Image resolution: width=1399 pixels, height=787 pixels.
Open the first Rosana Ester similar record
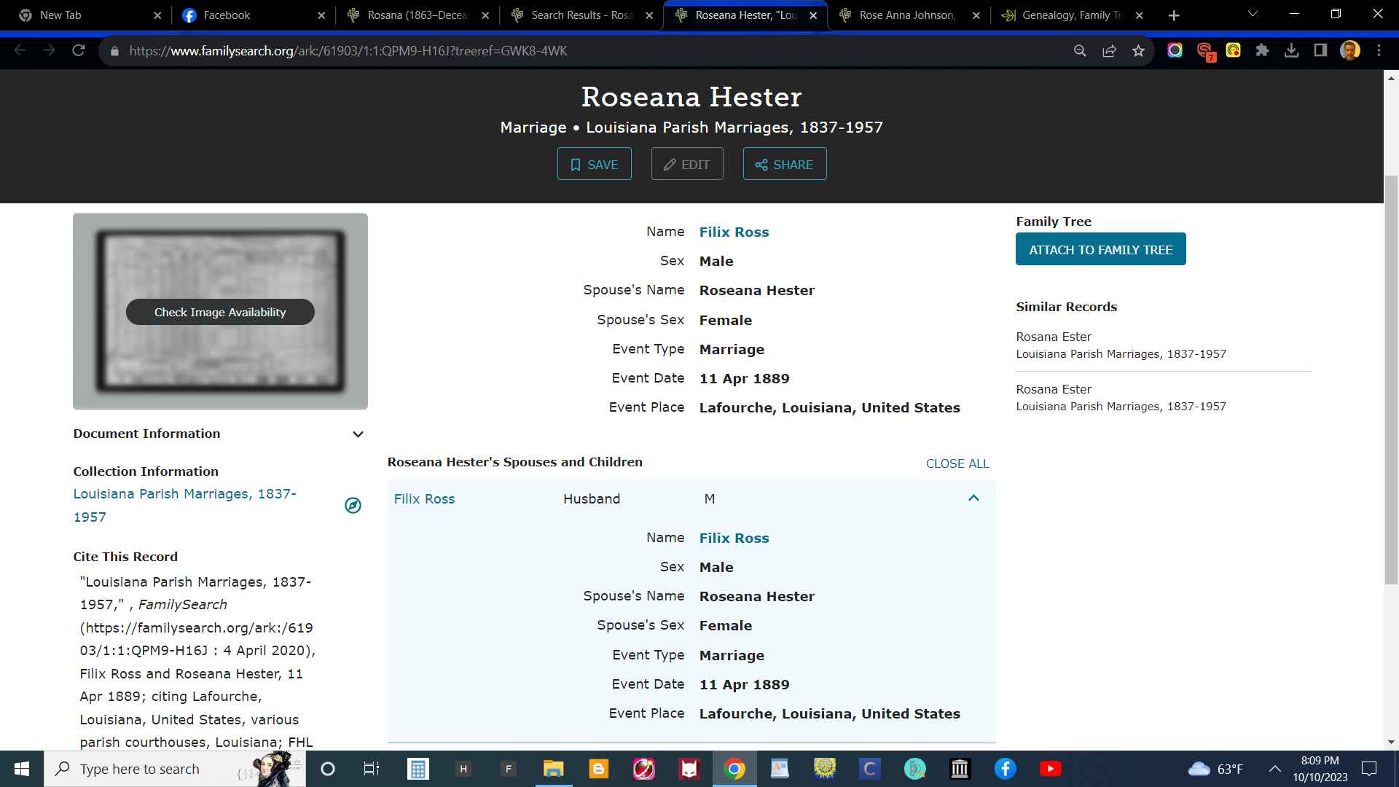tap(1054, 337)
